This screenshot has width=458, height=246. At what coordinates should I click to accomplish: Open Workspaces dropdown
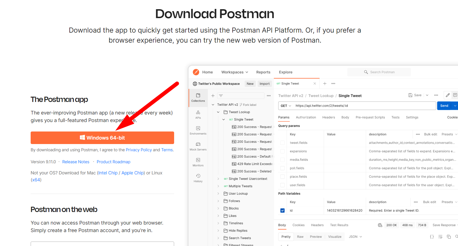point(235,72)
